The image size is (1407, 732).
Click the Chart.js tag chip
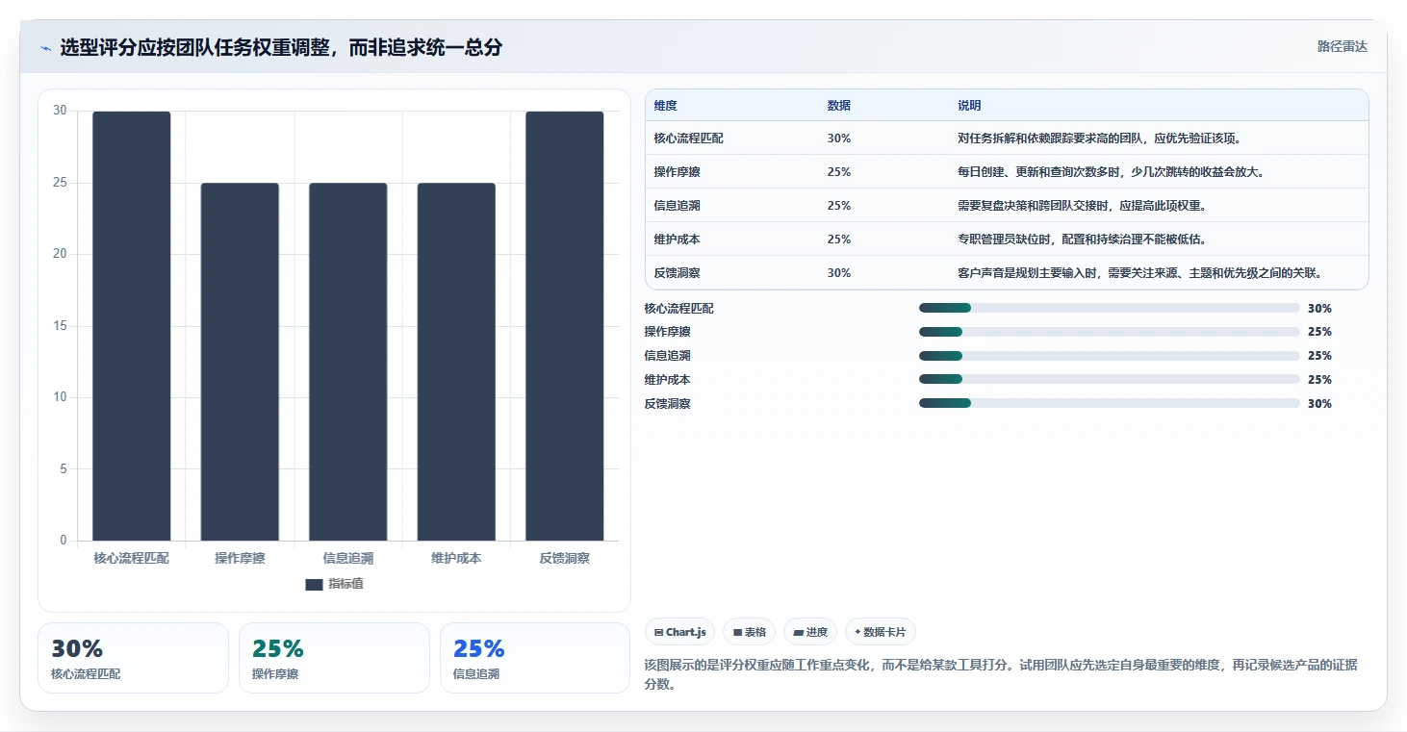[679, 632]
